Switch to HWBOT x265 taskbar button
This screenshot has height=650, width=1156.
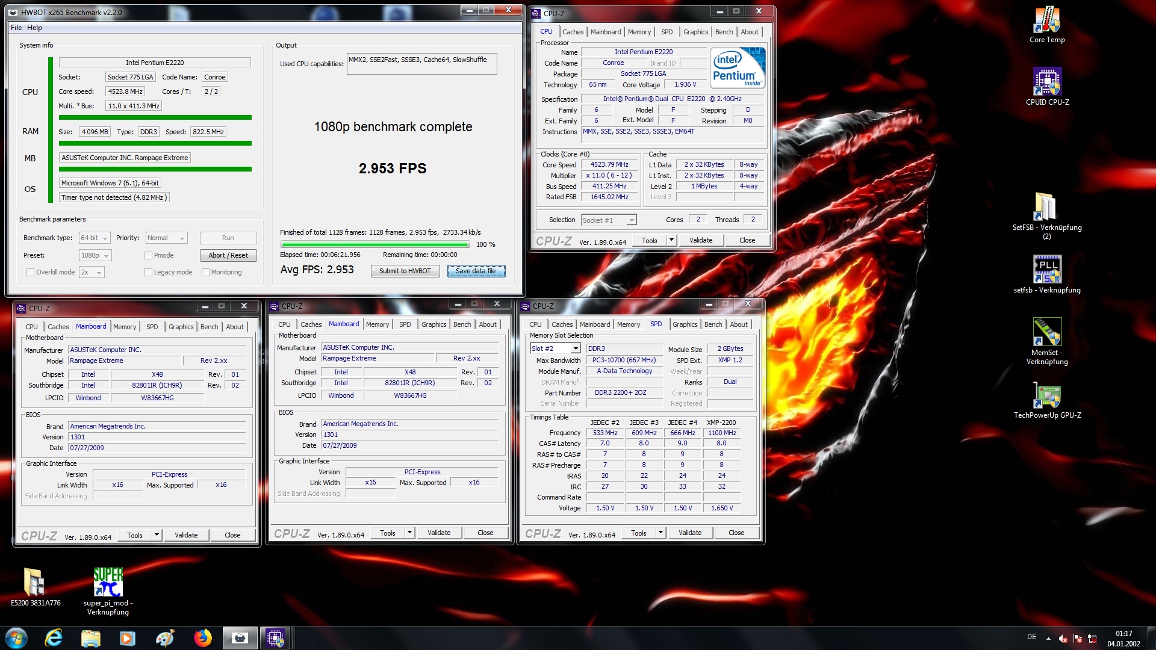240,638
